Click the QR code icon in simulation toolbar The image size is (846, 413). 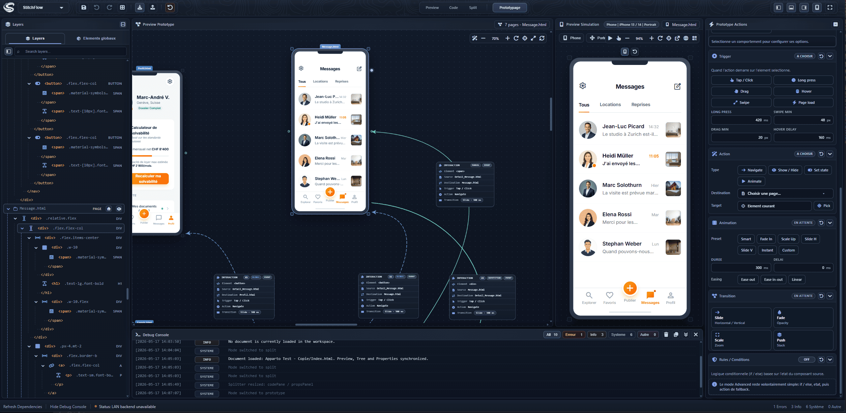694,38
